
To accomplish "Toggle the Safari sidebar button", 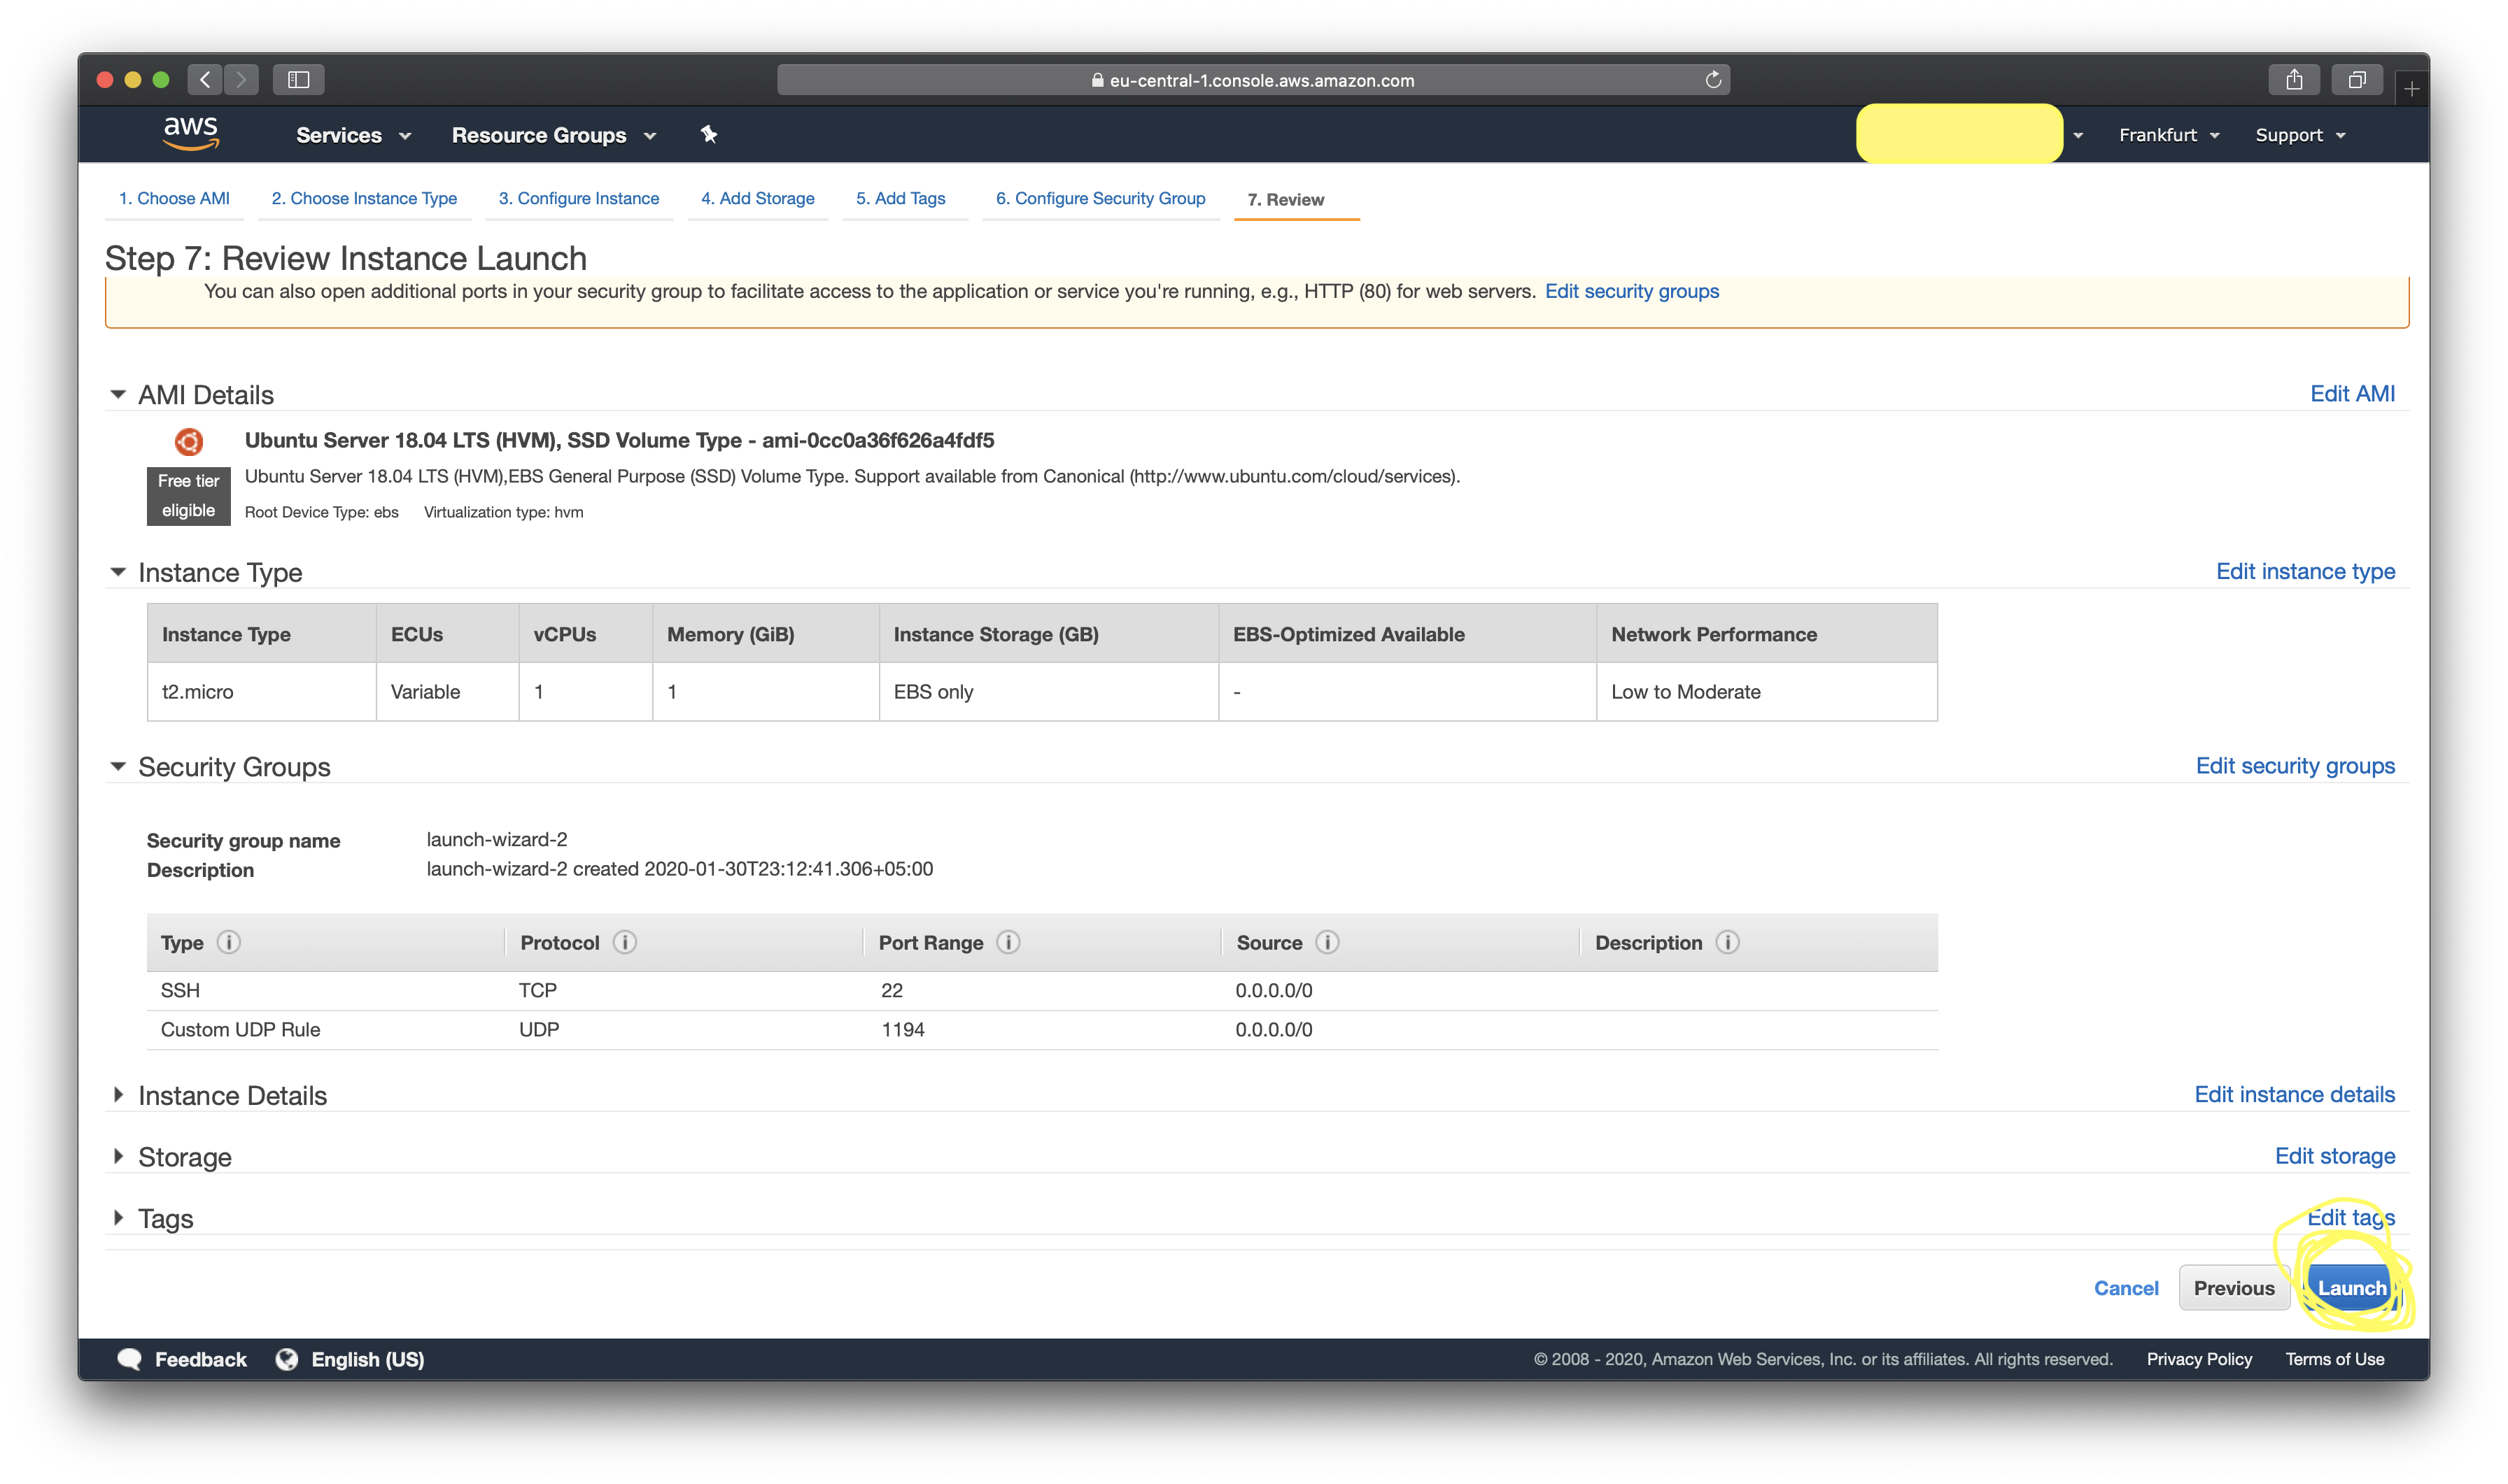I will [x=298, y=80].
